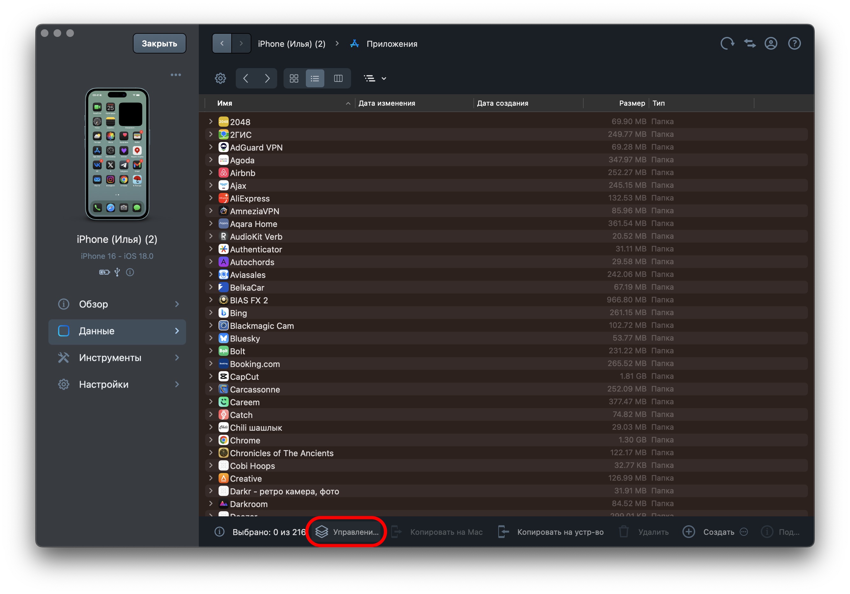
Task: Select the Darkroom app icon
Action: (224, 504)
